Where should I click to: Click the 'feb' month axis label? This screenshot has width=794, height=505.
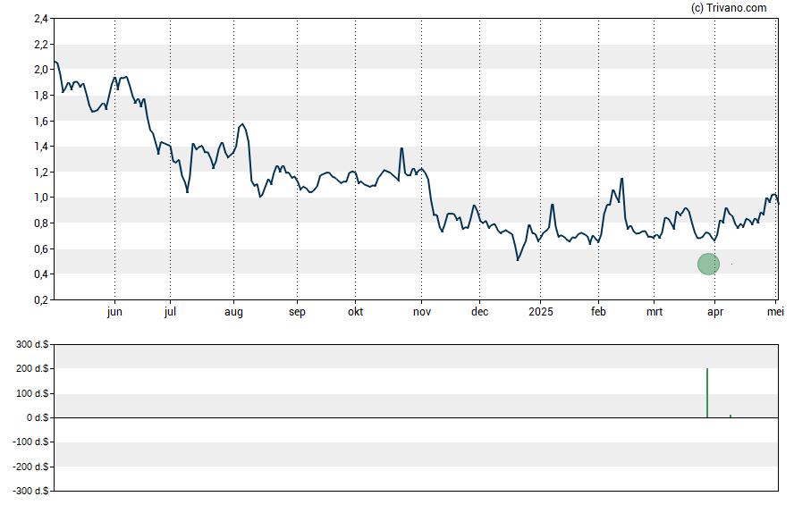coord(598,312)
